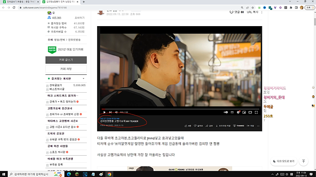The image size is (316, 177).
Task: Collapse the 즐겨찾는 게시판 section arrow
Action: pos(83,78)
